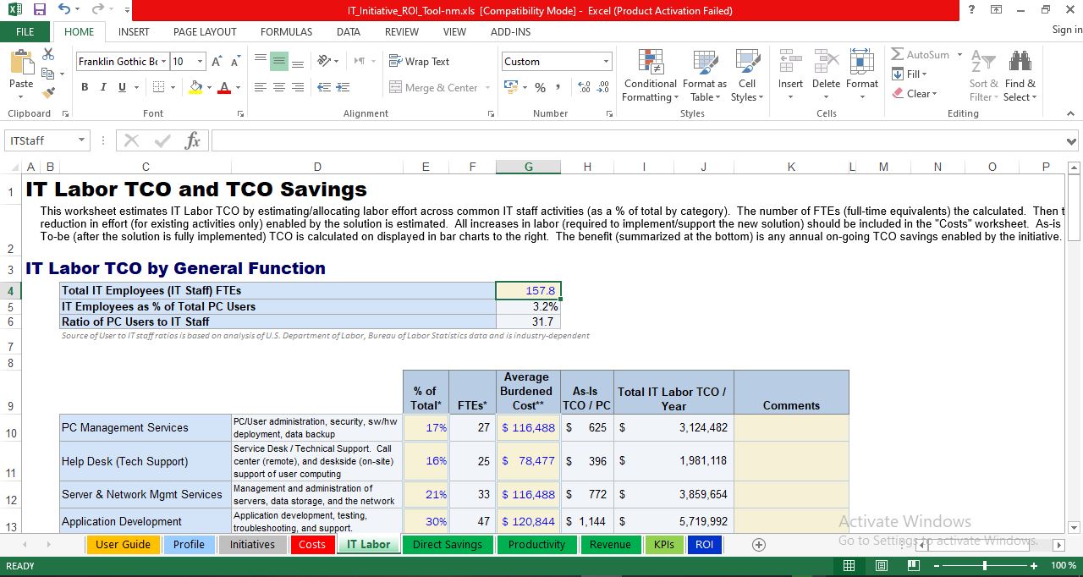The width and height of the screenshot is (1083, 577).
Task: Expand the Name Box dropdown arrow
Action: click(x=81, y=140)
